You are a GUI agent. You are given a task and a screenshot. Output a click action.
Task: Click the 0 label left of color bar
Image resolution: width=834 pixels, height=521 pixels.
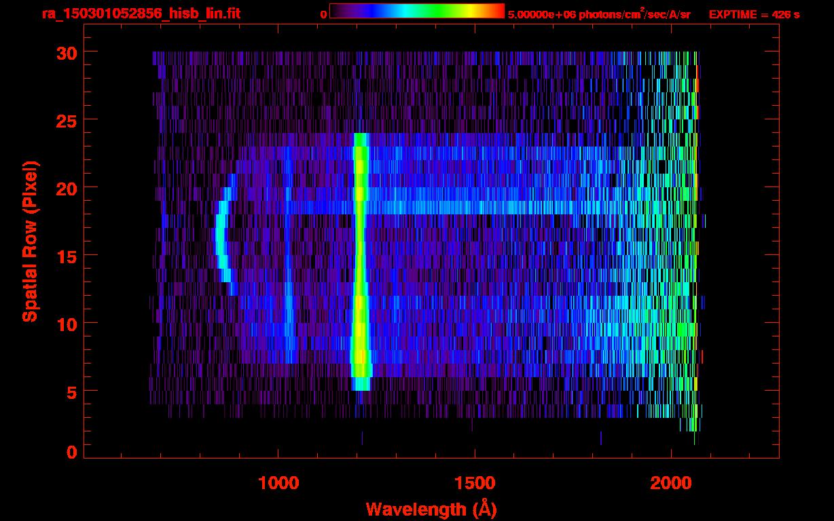(x=323, y=14)
